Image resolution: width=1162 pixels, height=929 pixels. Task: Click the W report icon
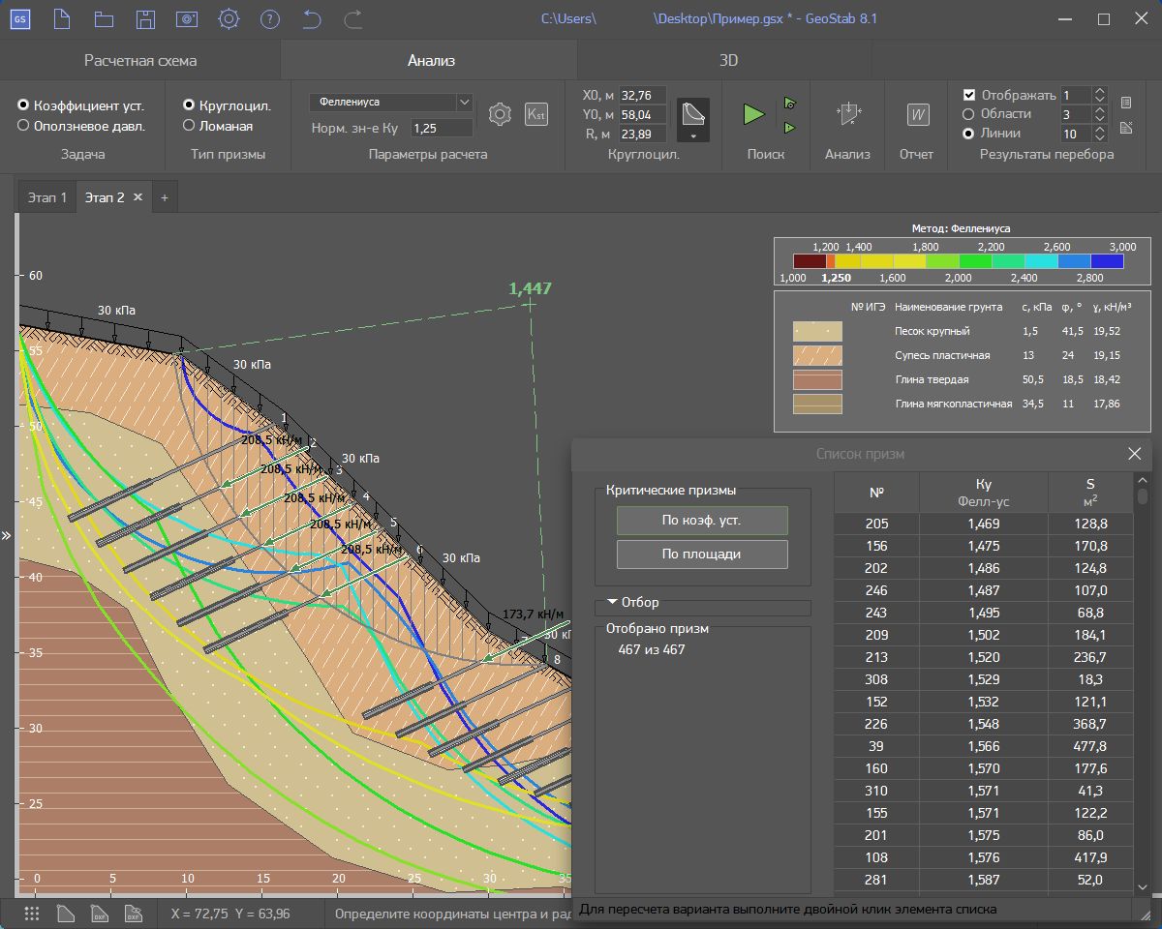point(917,114)
